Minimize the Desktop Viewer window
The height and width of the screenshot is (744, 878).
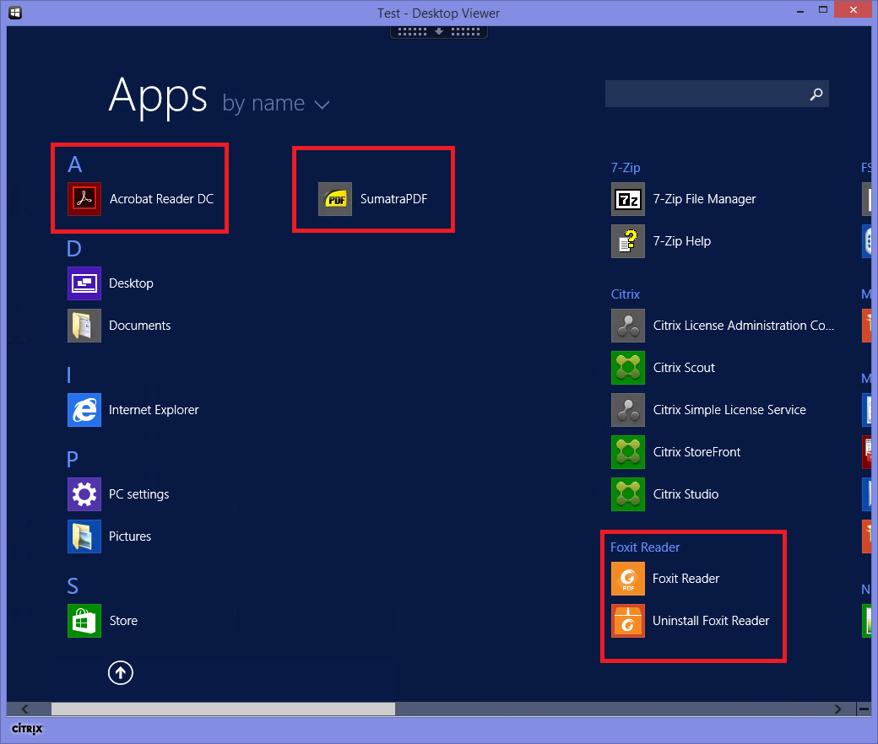click(x=800, y=10)
